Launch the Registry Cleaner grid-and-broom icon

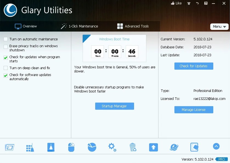(x=30, y=147)
